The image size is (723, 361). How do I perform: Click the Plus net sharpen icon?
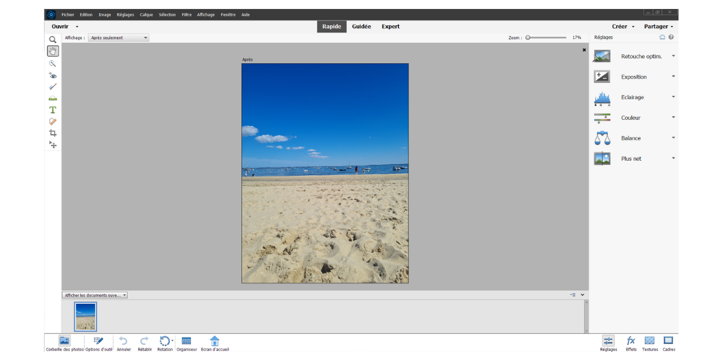602,159
